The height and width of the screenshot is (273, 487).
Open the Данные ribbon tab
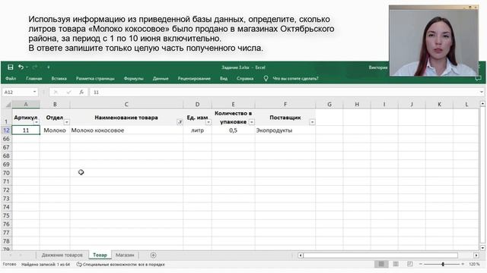[x=161, y=79]
